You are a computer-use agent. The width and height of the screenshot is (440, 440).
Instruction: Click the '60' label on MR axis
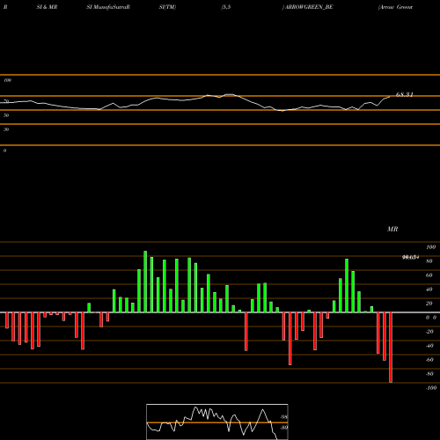point(429,275)
